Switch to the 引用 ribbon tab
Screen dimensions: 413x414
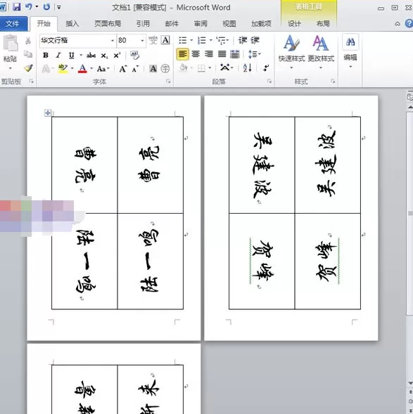143,24
